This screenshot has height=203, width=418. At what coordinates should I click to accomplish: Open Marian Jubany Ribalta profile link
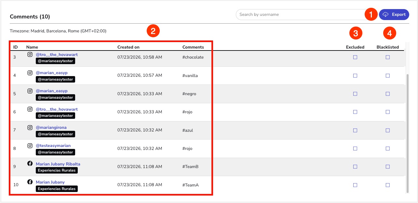(58, 164)
